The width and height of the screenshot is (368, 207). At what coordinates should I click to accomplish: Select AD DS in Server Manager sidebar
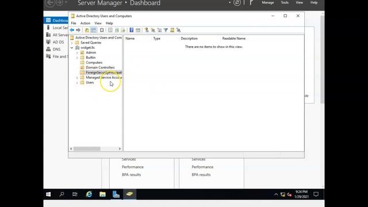[58, 42]
